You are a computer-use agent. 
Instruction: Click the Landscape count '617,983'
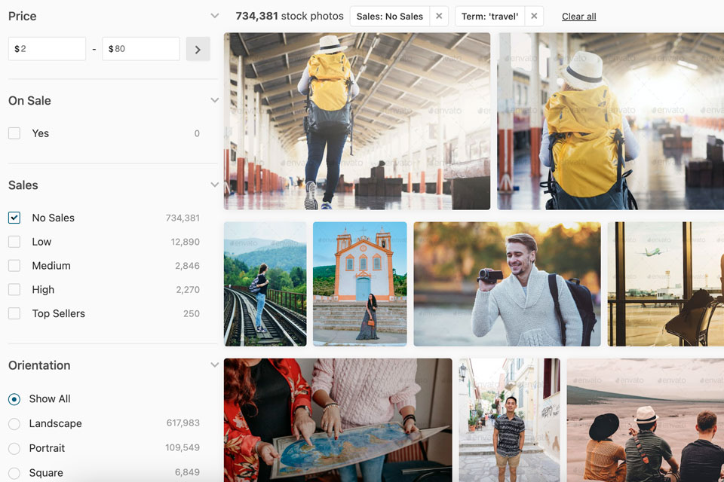point(183,423)
